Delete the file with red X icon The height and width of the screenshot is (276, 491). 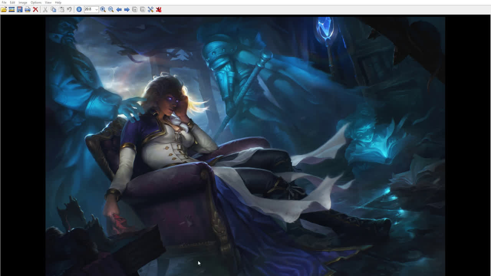(36, 9)
